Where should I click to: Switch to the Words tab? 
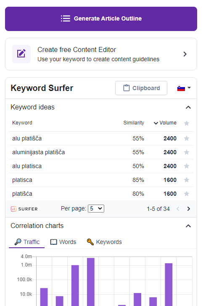(x=63, y=242)
